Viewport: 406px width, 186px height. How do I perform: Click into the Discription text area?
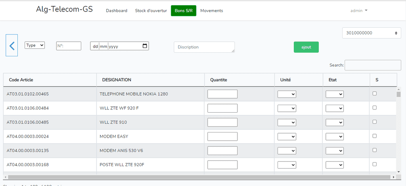[204, 47]
